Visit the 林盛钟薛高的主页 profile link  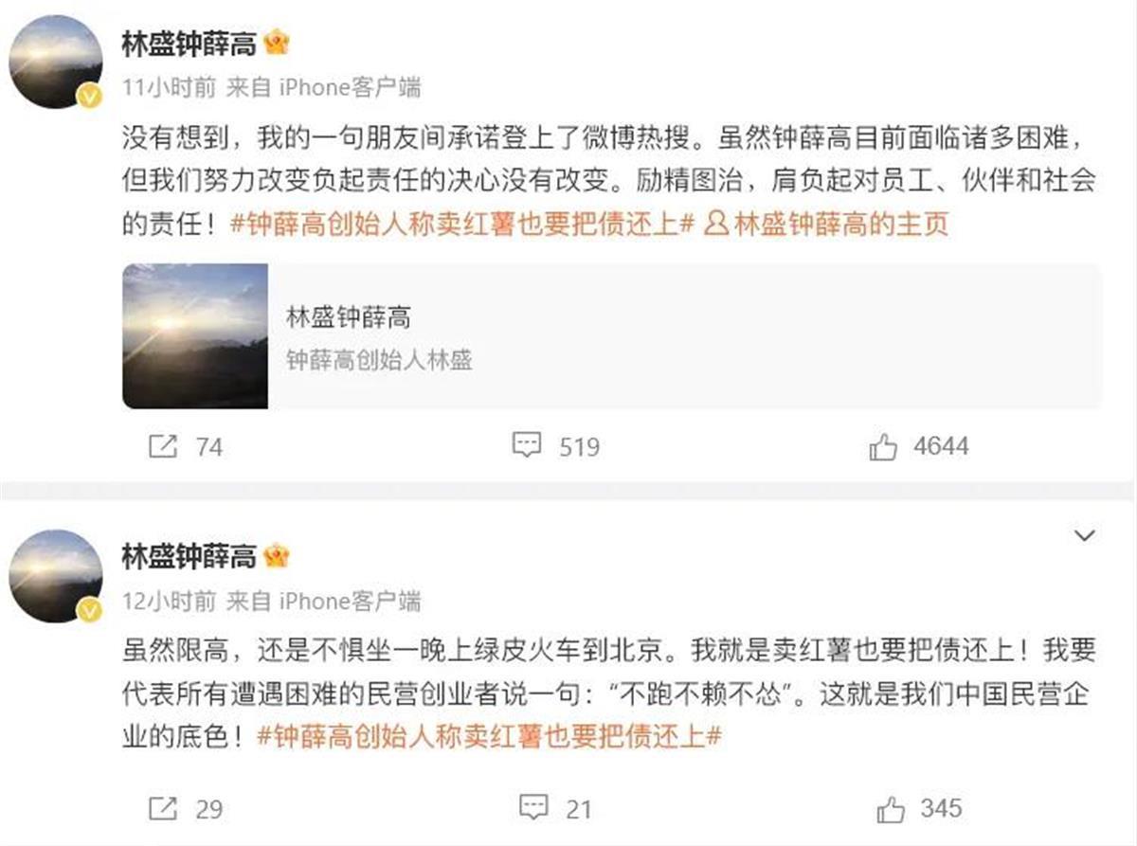pos(829,225)
